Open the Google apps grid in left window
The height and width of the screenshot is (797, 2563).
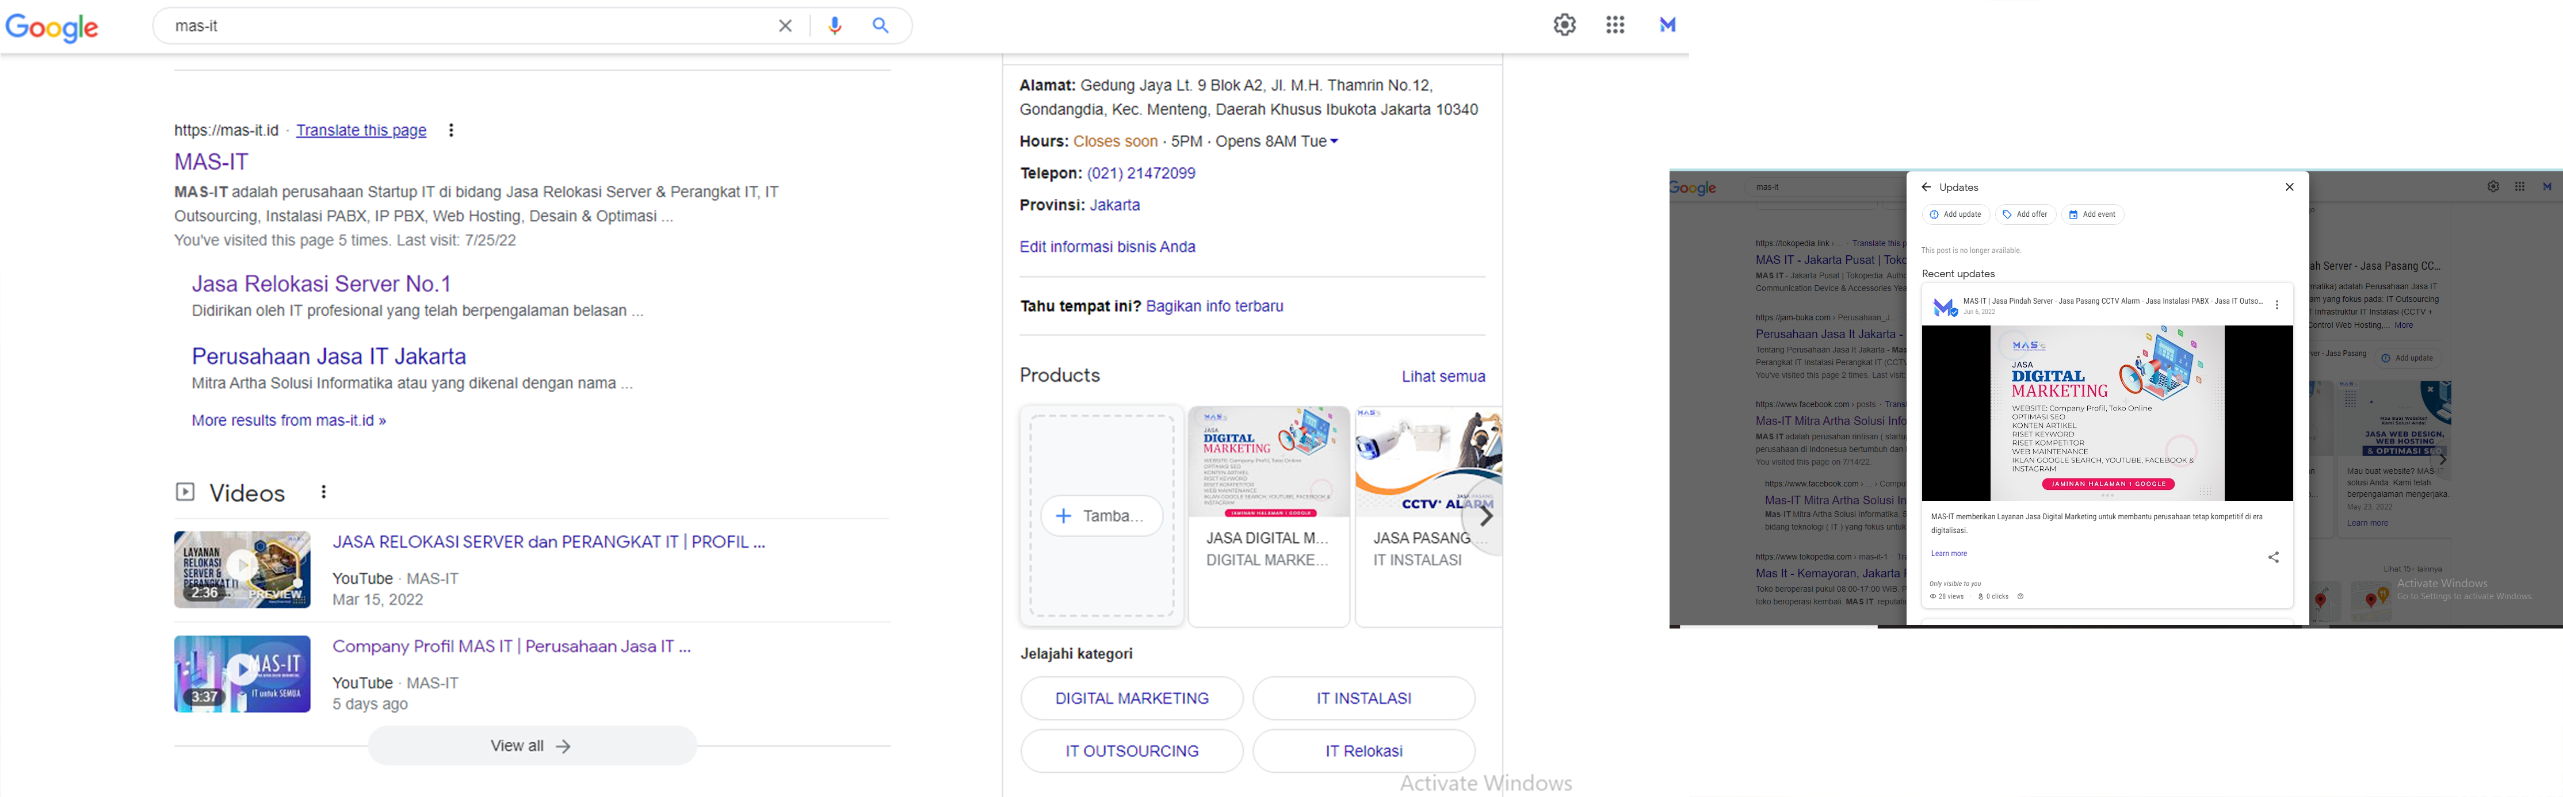pos(1616,25)
